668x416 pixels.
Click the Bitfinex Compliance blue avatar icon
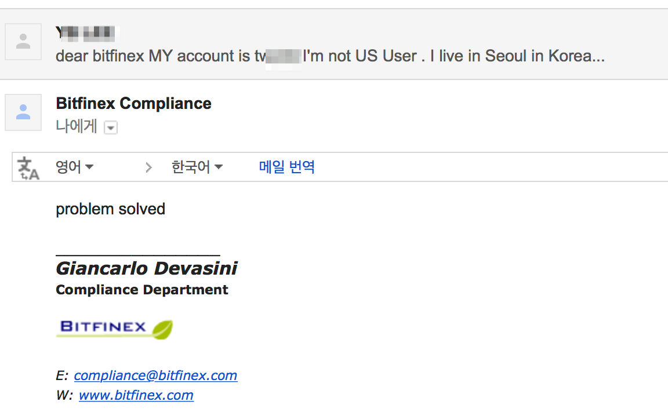[x=23, y=112]
